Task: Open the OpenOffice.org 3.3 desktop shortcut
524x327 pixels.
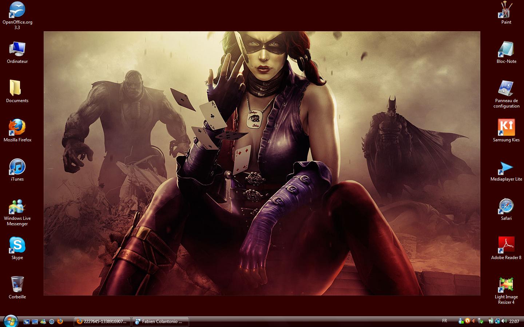Action: (17, 10)
